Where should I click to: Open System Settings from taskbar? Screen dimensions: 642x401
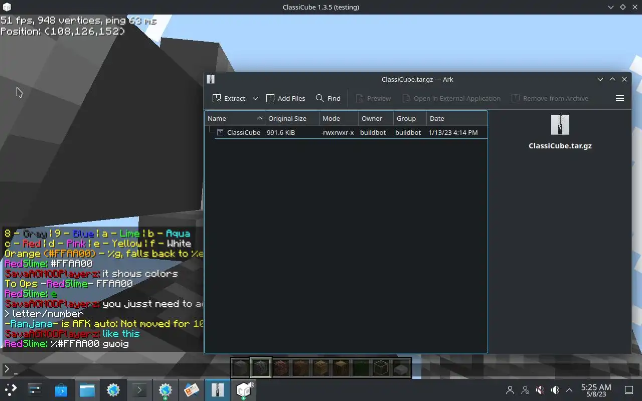pos(35,390)
